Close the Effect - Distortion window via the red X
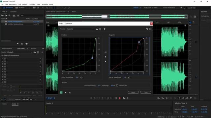The image size is (211, 118). 152,24
